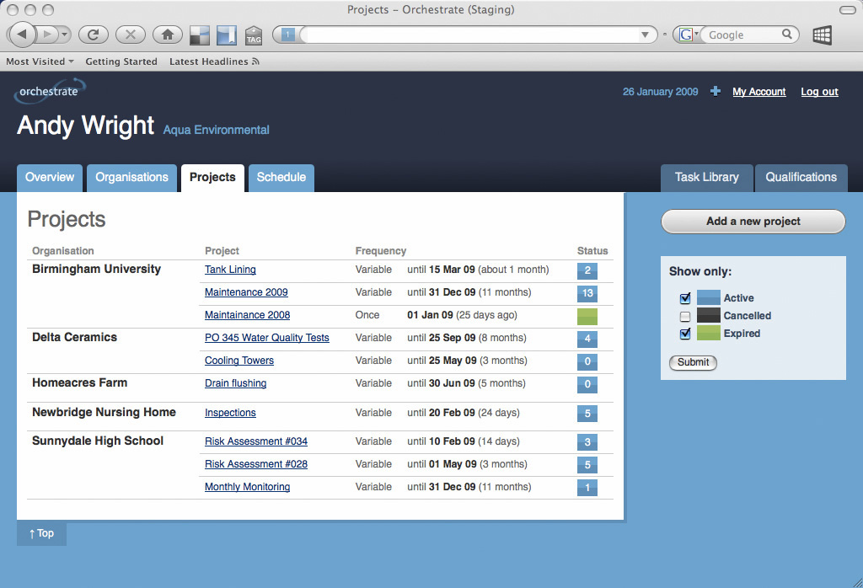This screenshot has height=588, width=863.
Task: Enable the Cancelled filter checkbox
Action: pos(685,316)
